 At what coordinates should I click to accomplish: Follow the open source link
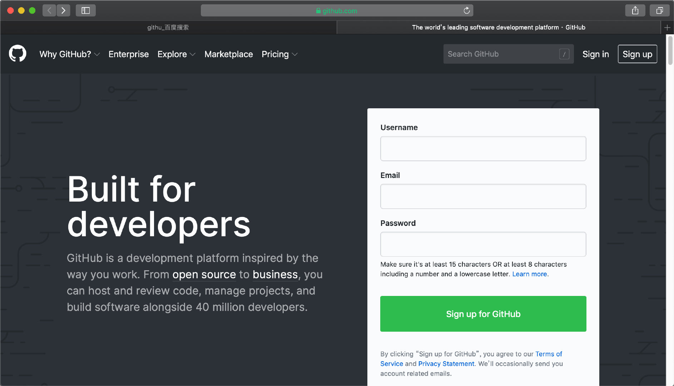tap(204, 274)
